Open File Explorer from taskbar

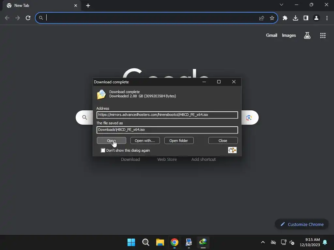click(x=160, y=242)
